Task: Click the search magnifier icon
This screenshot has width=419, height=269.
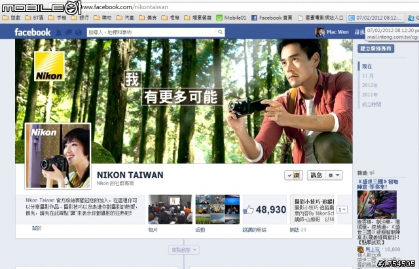Action: [x=220, y=32]
